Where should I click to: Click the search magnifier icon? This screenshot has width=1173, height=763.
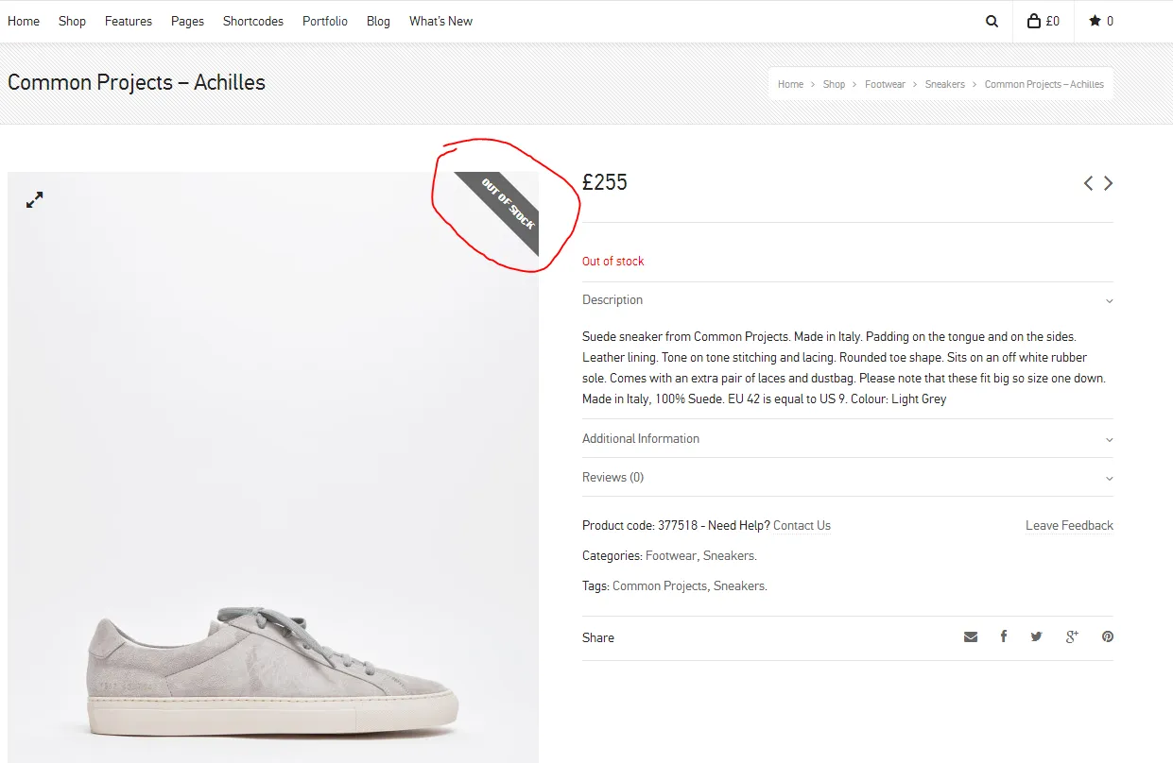pyautogui.click(x=992, y=21)
